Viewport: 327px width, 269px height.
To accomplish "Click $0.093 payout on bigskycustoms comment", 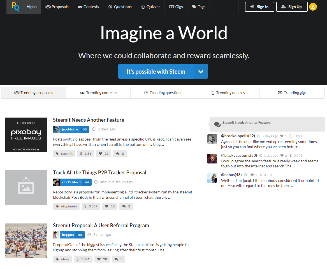I will 296,156.
